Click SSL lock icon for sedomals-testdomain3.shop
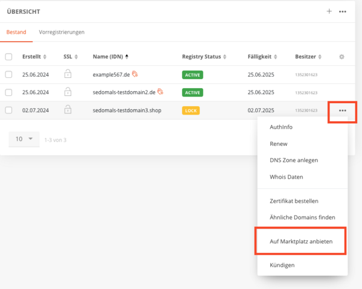Viewport: 362px width, 289px height. 68,109
